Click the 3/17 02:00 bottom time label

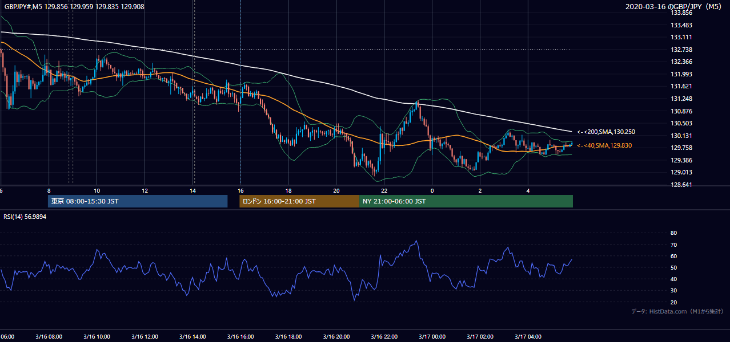[480, 336]
